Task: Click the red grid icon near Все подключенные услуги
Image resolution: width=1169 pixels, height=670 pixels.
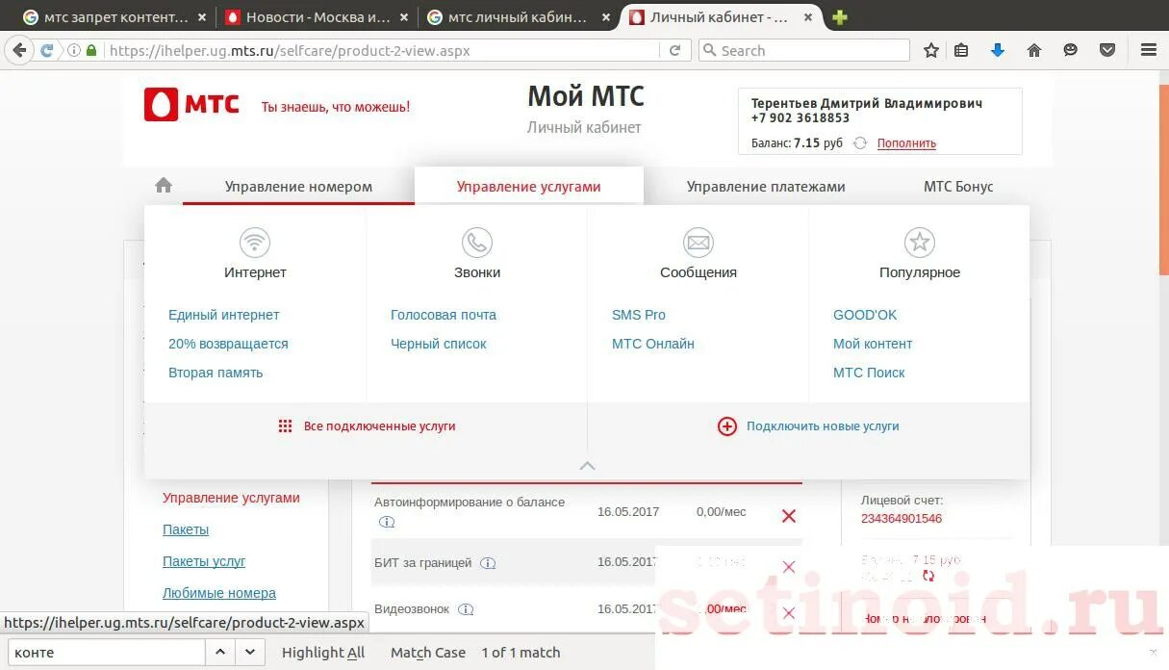Action: [285, 426]
